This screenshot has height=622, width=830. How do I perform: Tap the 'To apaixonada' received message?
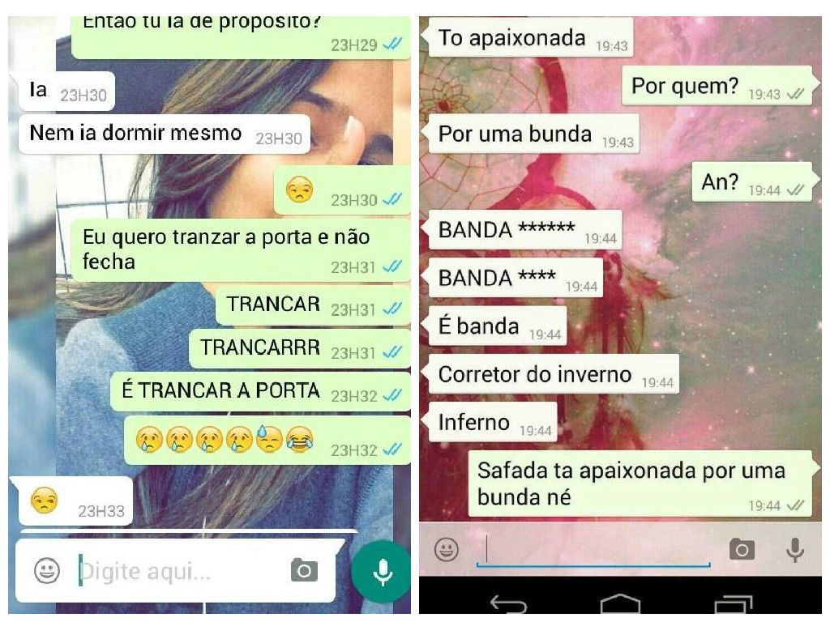tap(528, 37)
